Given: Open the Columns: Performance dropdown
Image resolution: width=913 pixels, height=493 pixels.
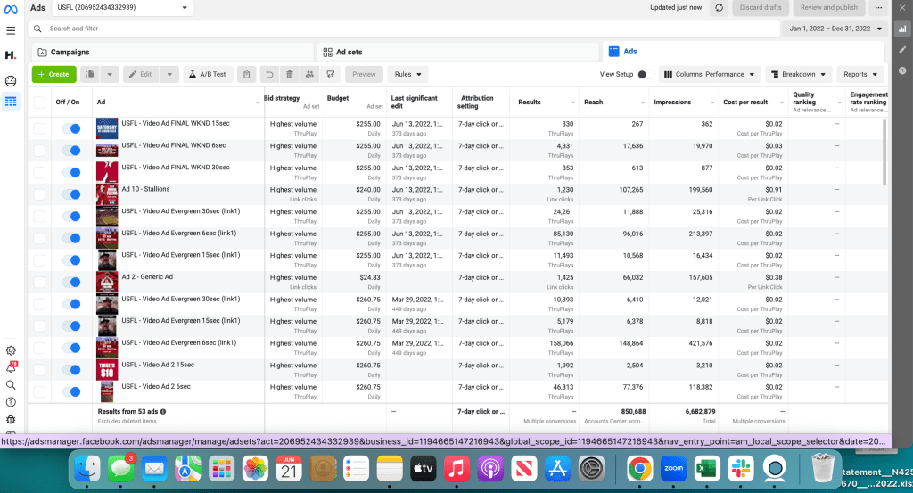Looking at the screenshot, I should pyautogui.click(x=710, y=75).
